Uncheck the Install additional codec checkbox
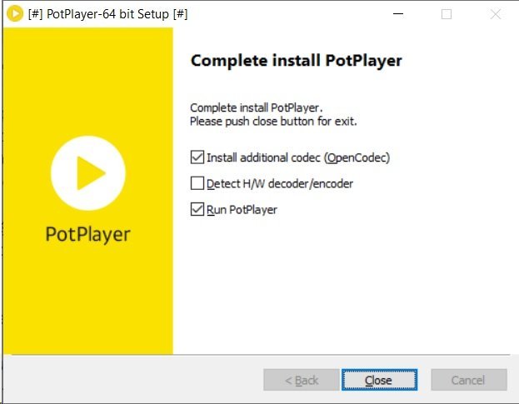This screenshot has height=404, width=519. [x=197, y=157]
